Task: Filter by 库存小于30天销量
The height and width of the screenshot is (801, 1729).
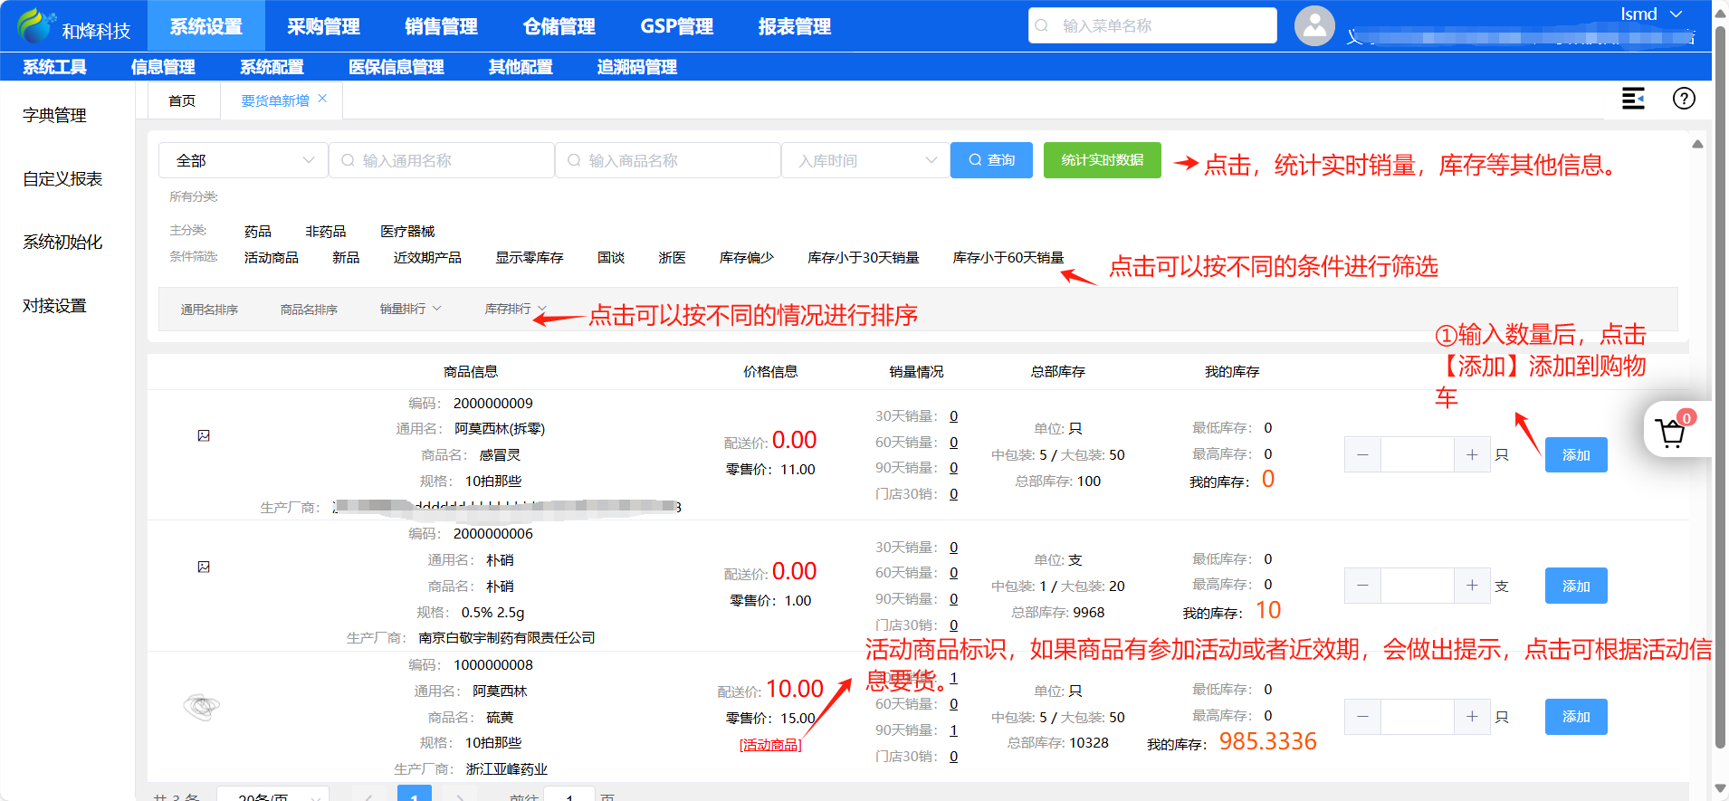Action: 863,258
